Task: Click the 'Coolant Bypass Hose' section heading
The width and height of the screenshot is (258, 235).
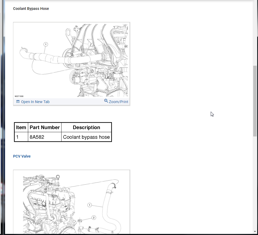Action: 31,9
